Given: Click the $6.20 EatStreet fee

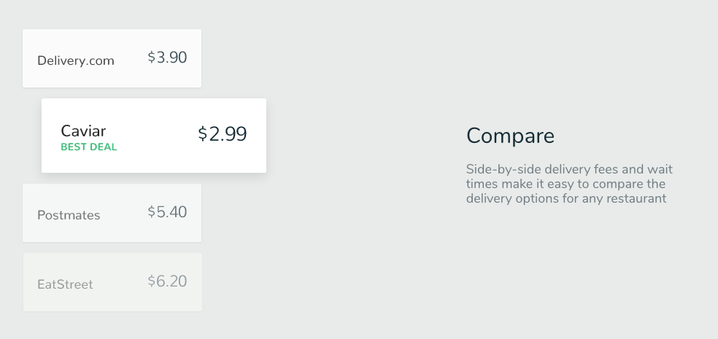Looking at the screenshot, I should [x=167, y=281].
